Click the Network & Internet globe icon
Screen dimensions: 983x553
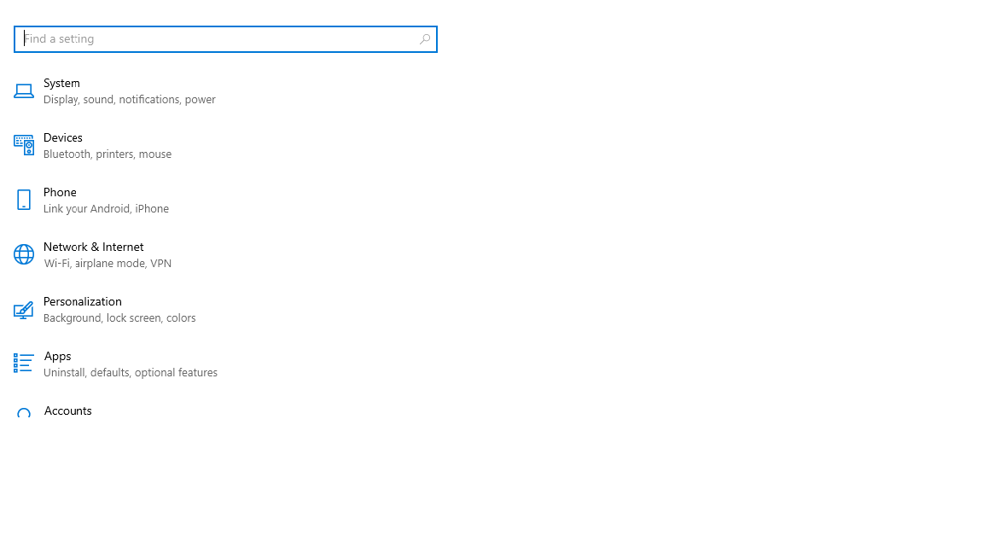(x=24, y=254)
